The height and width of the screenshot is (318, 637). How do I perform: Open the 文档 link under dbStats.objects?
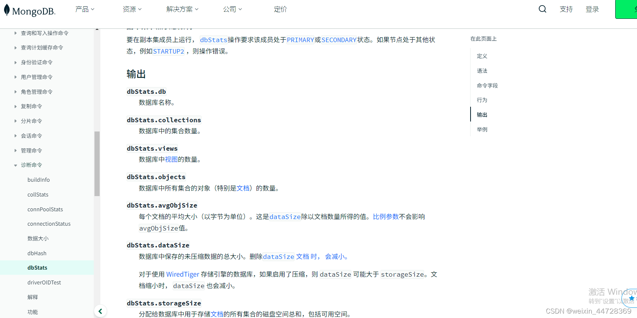tap(243, 188)
